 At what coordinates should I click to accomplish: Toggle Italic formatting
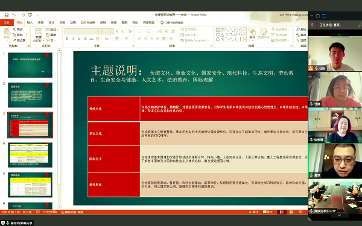click(x=73, y=39)
